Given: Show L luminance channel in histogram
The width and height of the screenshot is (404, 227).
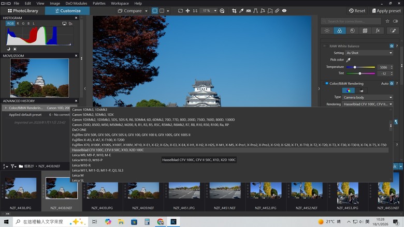Looking at the screenshot, I should click(34, 23).
